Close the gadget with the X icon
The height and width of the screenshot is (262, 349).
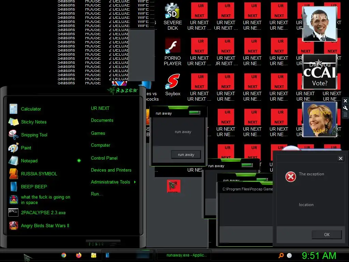pyautogui.click(x=346, y=101)
